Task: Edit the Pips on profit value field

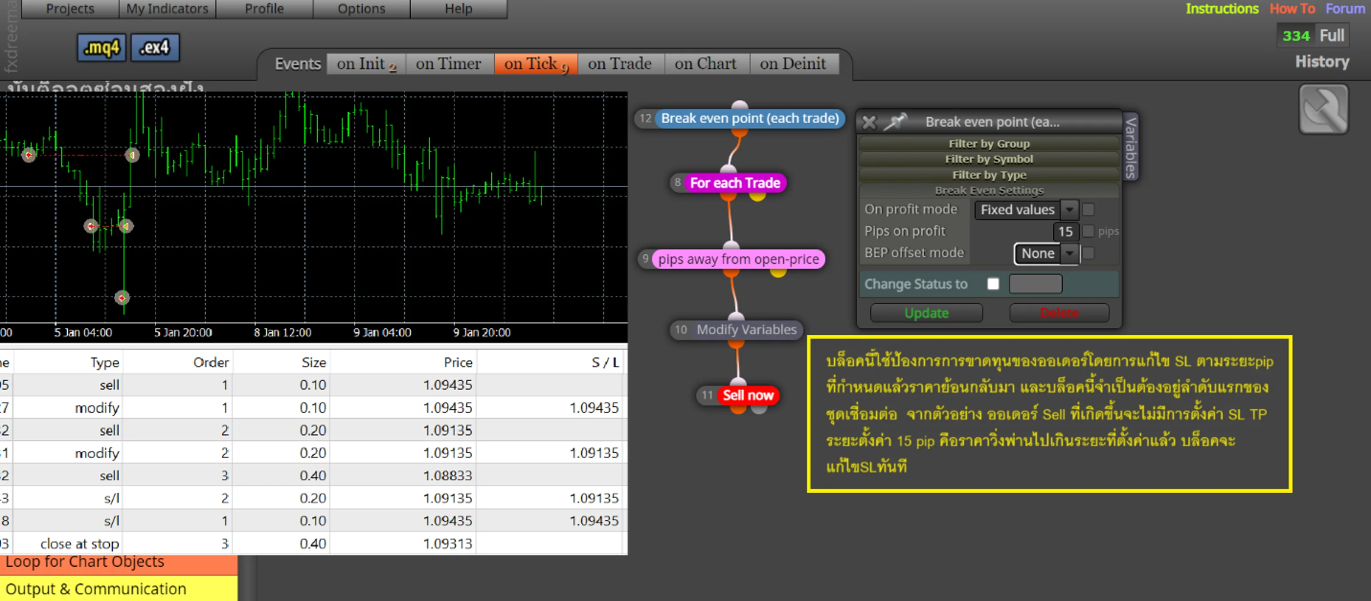Action: click(1065, 231)
